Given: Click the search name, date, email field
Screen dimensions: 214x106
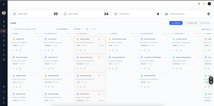Looking at the screenshot, I should [32, 29].
